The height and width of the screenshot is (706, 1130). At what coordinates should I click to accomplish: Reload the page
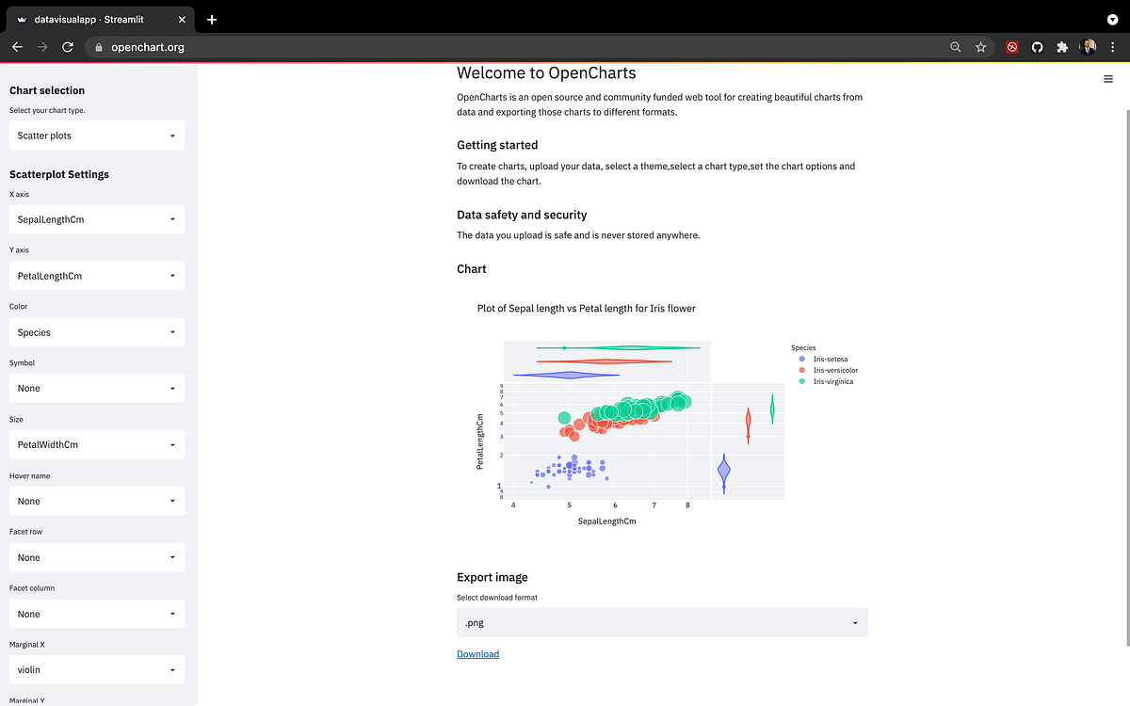[66, 47]
